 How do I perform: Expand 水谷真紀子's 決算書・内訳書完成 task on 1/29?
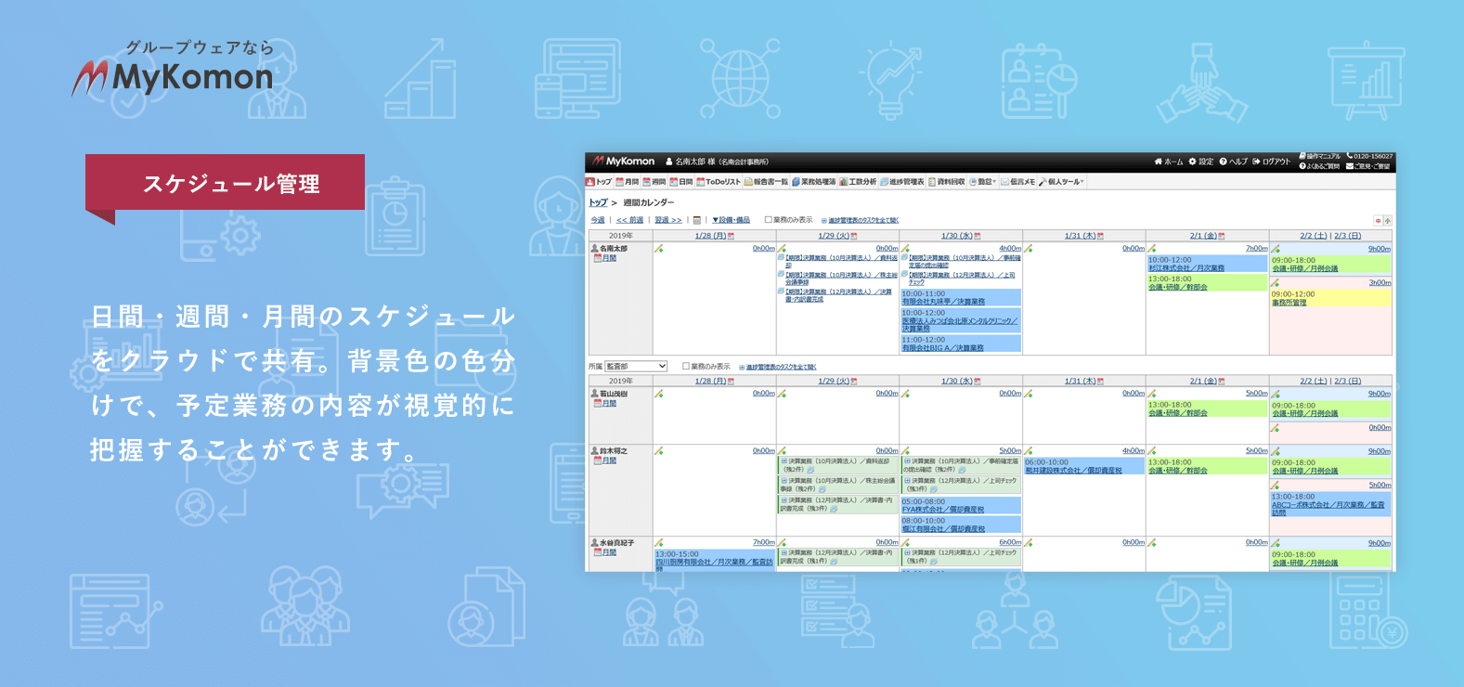[784, 552]
